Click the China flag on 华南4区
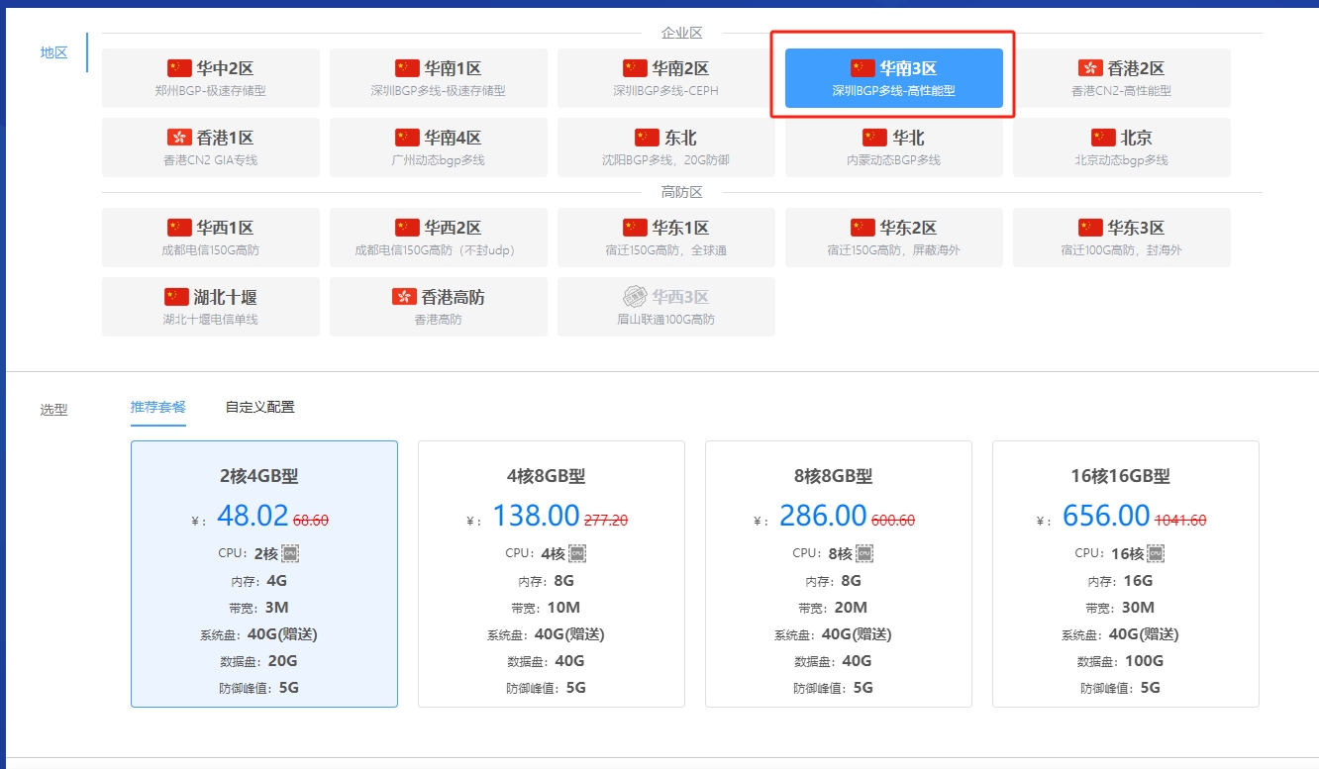The width and height of the screenshot is (1319, 769). [407, 138]
